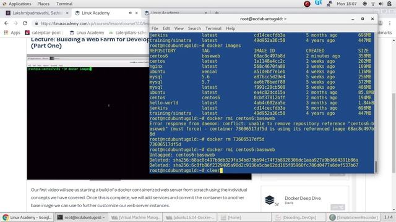
Task: Open the Chrome three-dot menu
Action: point(390,23)
